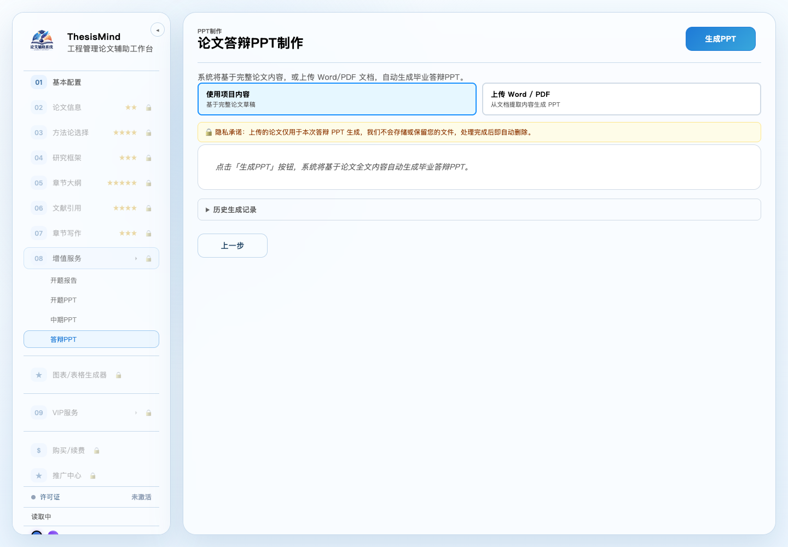Image resolution: width=788 pixels, height=547 pixels.
Task: Click the ThesisMind logo icon
Action: click(x=42, y=40)
